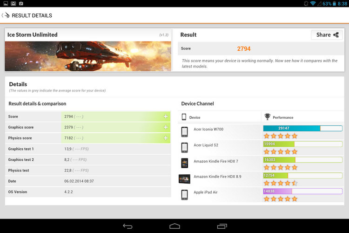349x233 pixels.
Task: Tap the 3DMark back arrow logo
Action: pos(6,15)
